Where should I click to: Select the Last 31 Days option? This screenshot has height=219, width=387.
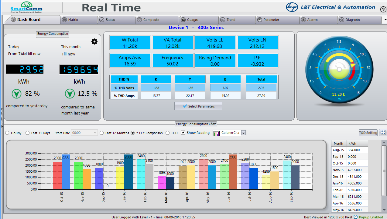click(x=28, y=133)
